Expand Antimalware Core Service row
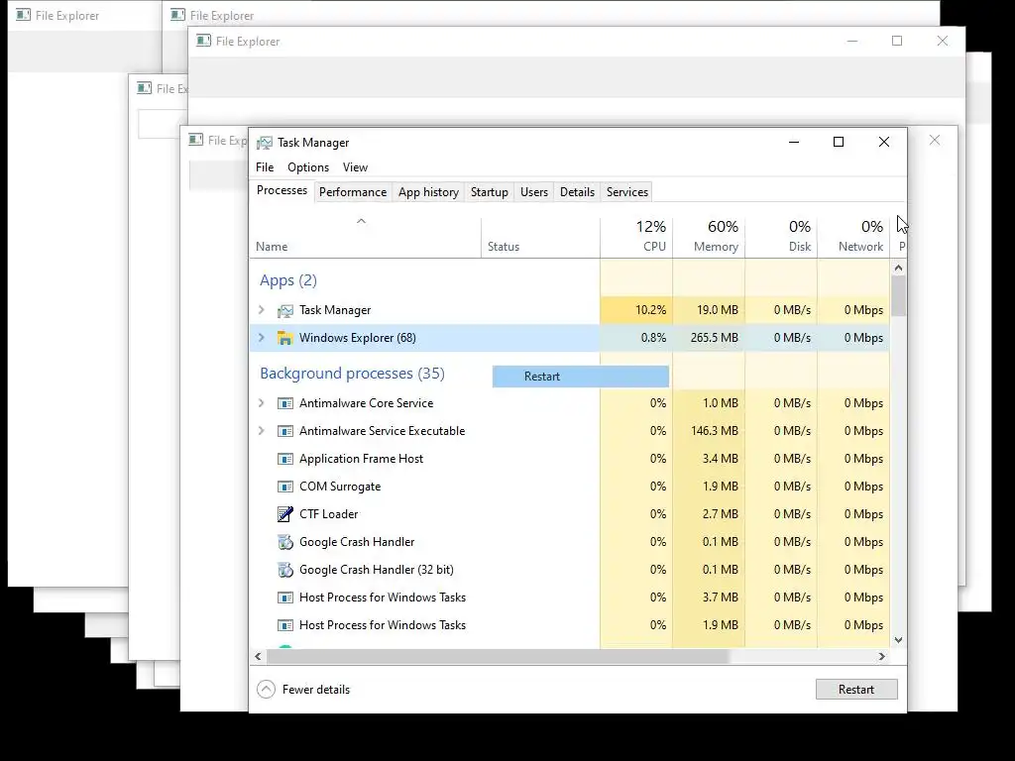 click(x=262, y=402)
